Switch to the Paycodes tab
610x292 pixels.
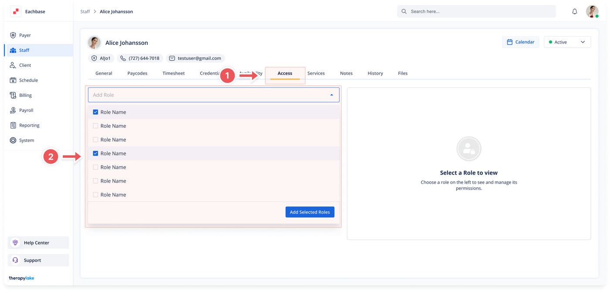point(137,73)
